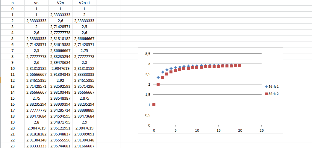Select cell 2,92592593 in V2n column
Screen dimensions: 312x148
(x=60, y=86)
